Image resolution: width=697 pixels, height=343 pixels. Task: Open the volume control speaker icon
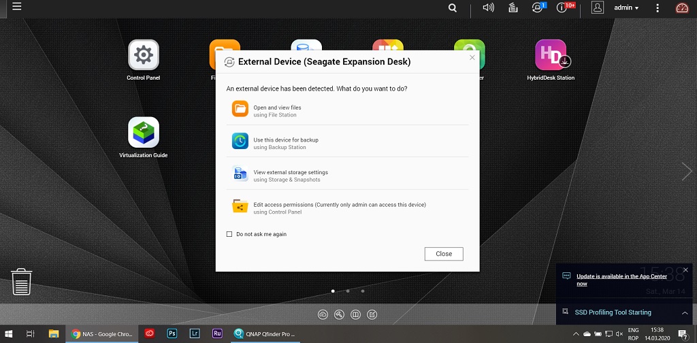click(489, 7)
